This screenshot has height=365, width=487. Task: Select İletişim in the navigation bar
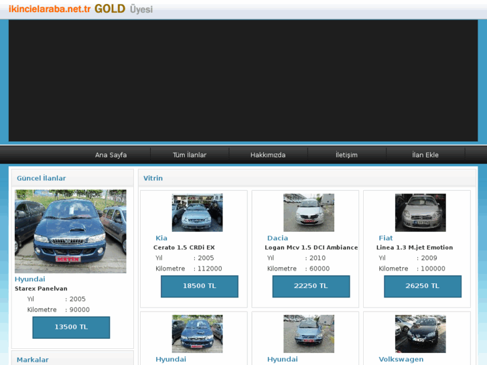tap(346, 155)
